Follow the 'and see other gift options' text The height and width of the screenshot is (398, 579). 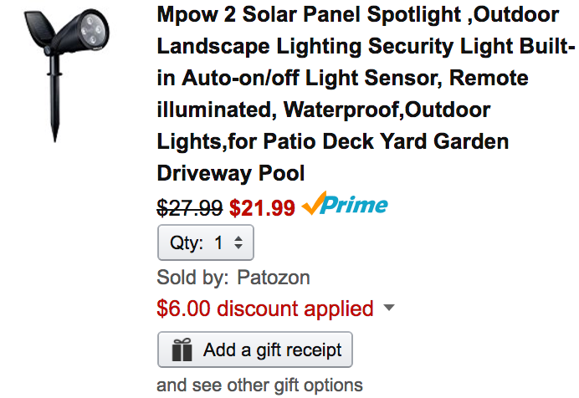pos(259,385)
